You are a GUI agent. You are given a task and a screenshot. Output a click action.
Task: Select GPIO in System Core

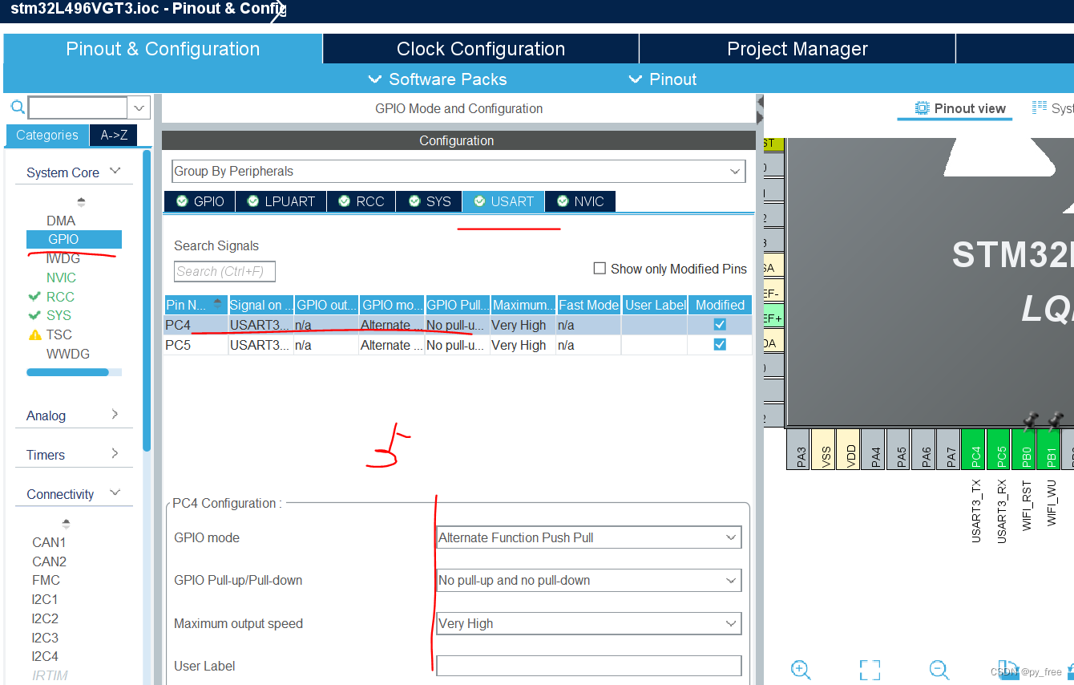(x=74, y=239)
